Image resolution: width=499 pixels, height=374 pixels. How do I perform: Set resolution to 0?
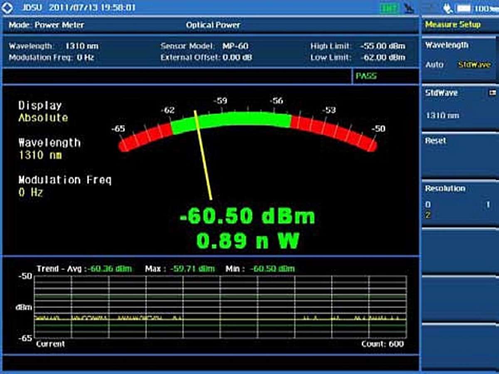tap(428, 205)
